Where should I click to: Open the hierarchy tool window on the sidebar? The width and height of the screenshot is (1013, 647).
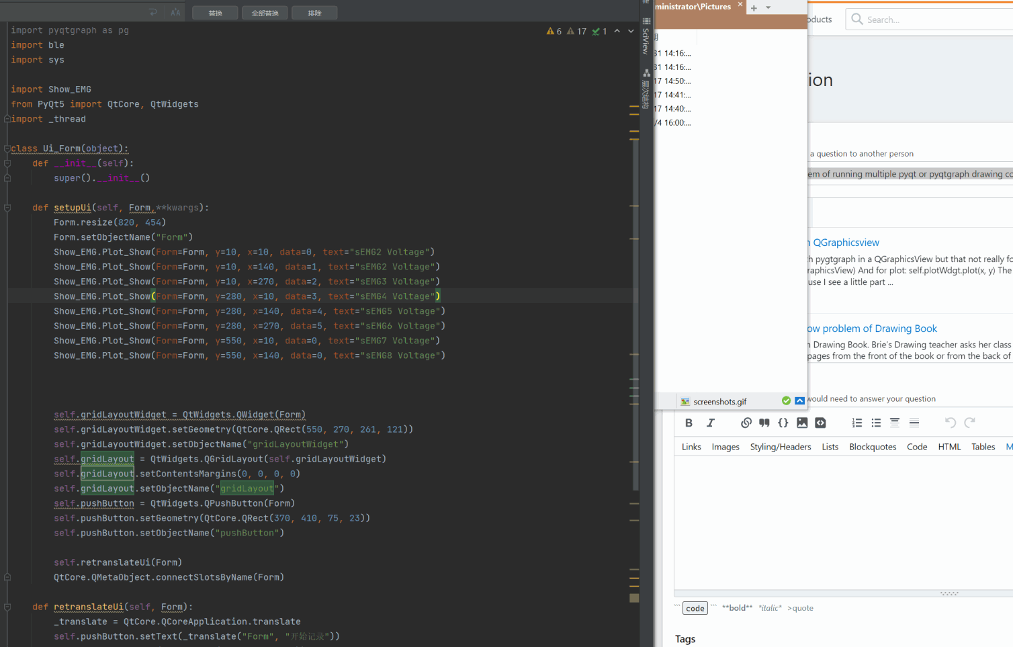(x=646, y=89)
